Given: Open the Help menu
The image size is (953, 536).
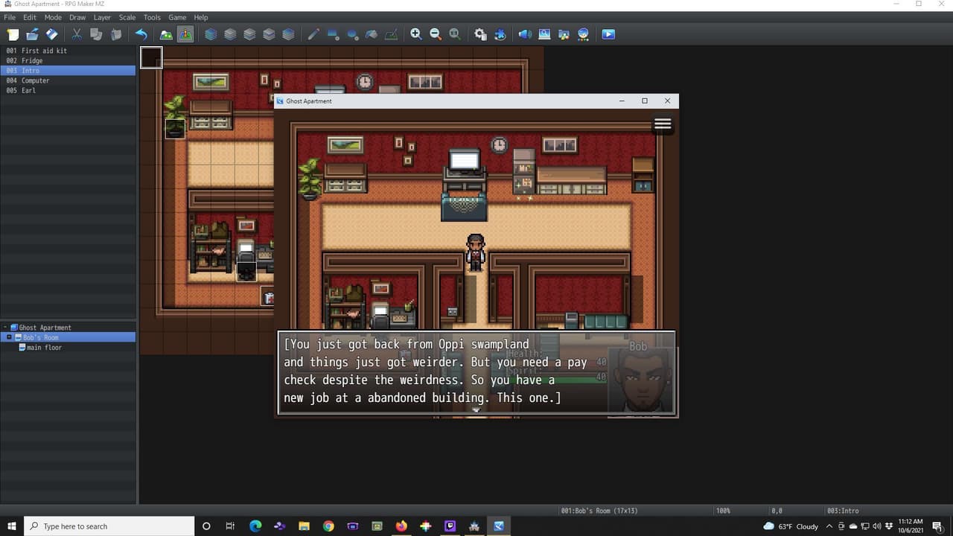Looking at the screenshot, I should pos(201,17).
